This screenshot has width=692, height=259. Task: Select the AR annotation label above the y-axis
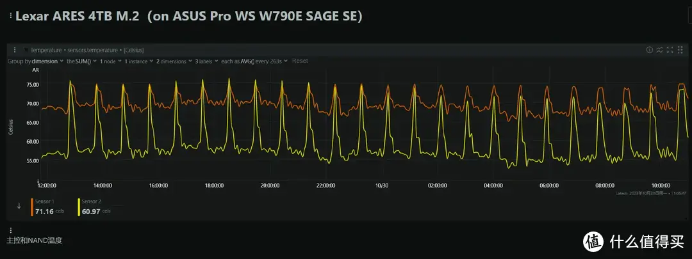pos(36,70)
